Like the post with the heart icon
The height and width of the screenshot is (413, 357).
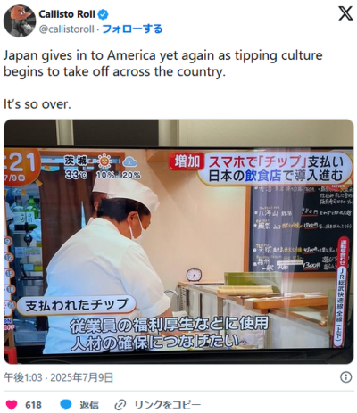(x=12, y=404)
